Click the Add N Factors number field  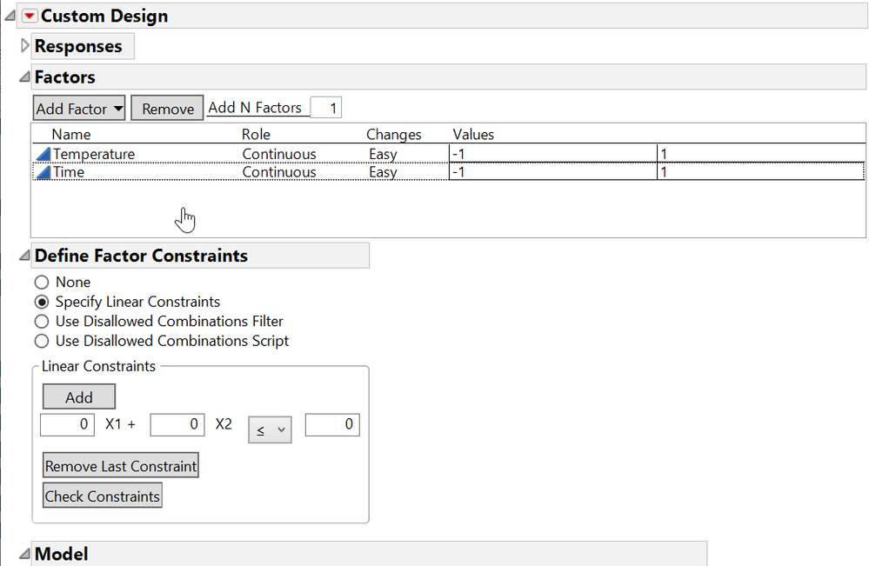(x=326, y=108)
